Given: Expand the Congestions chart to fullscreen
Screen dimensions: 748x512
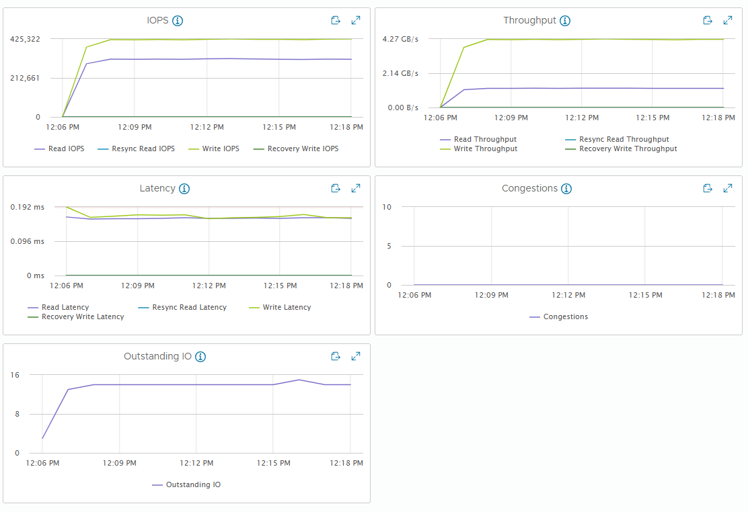Looking at the screenshot, I should [x=728, y=188].
